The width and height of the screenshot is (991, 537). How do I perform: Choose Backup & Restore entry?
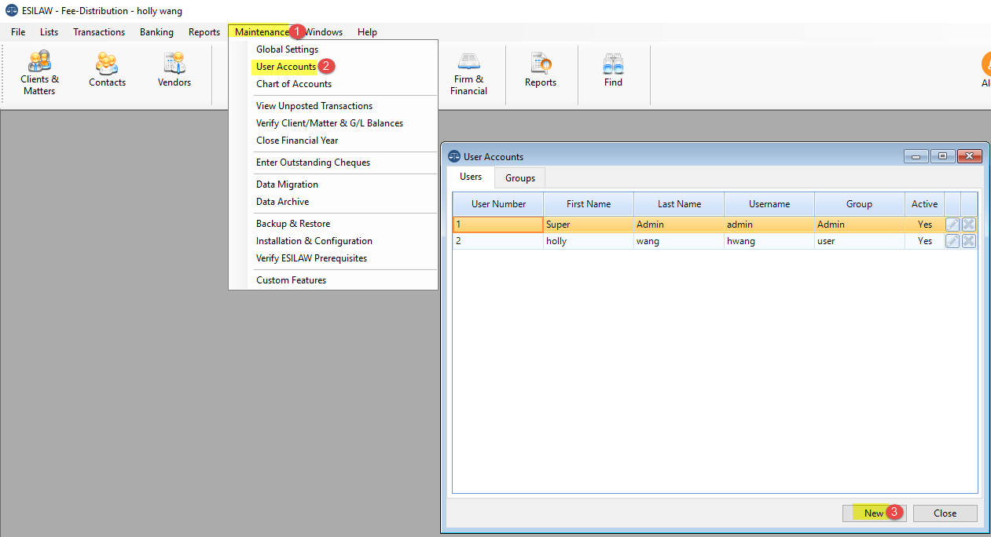click(x=293, y=224)
